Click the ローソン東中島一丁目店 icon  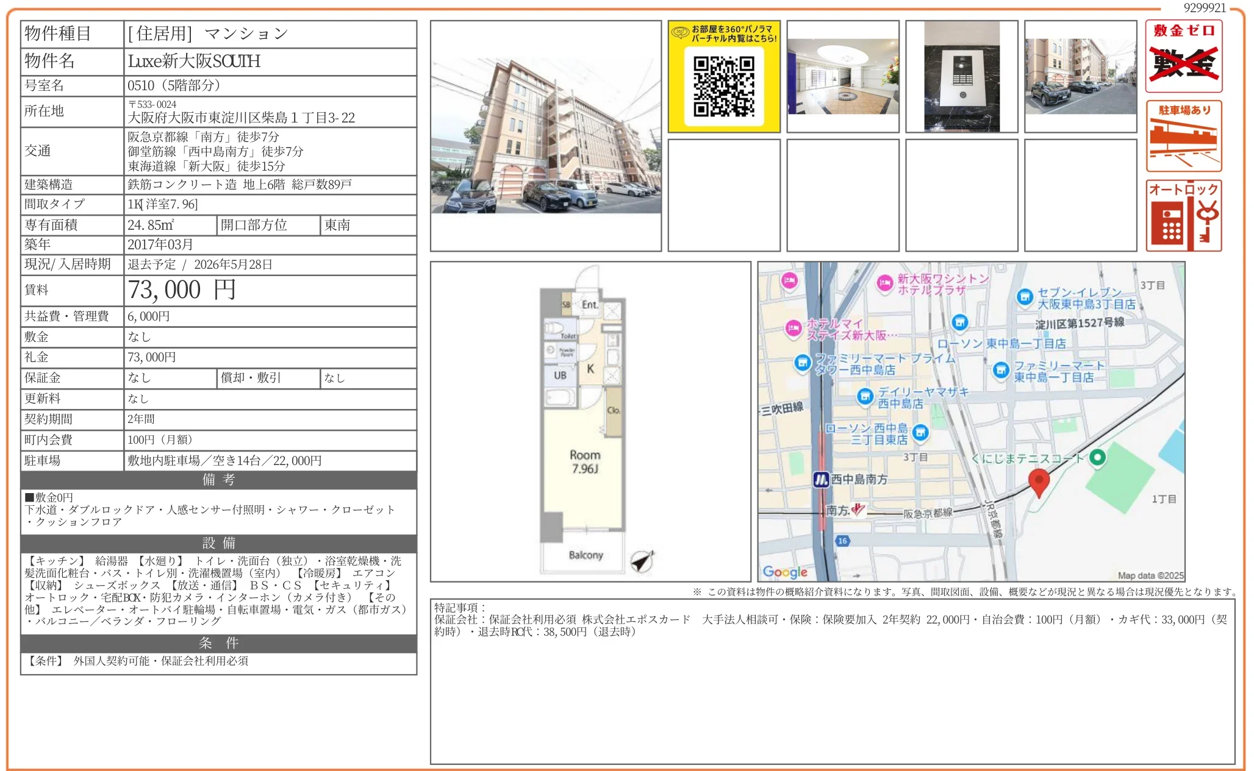(959, 322)
